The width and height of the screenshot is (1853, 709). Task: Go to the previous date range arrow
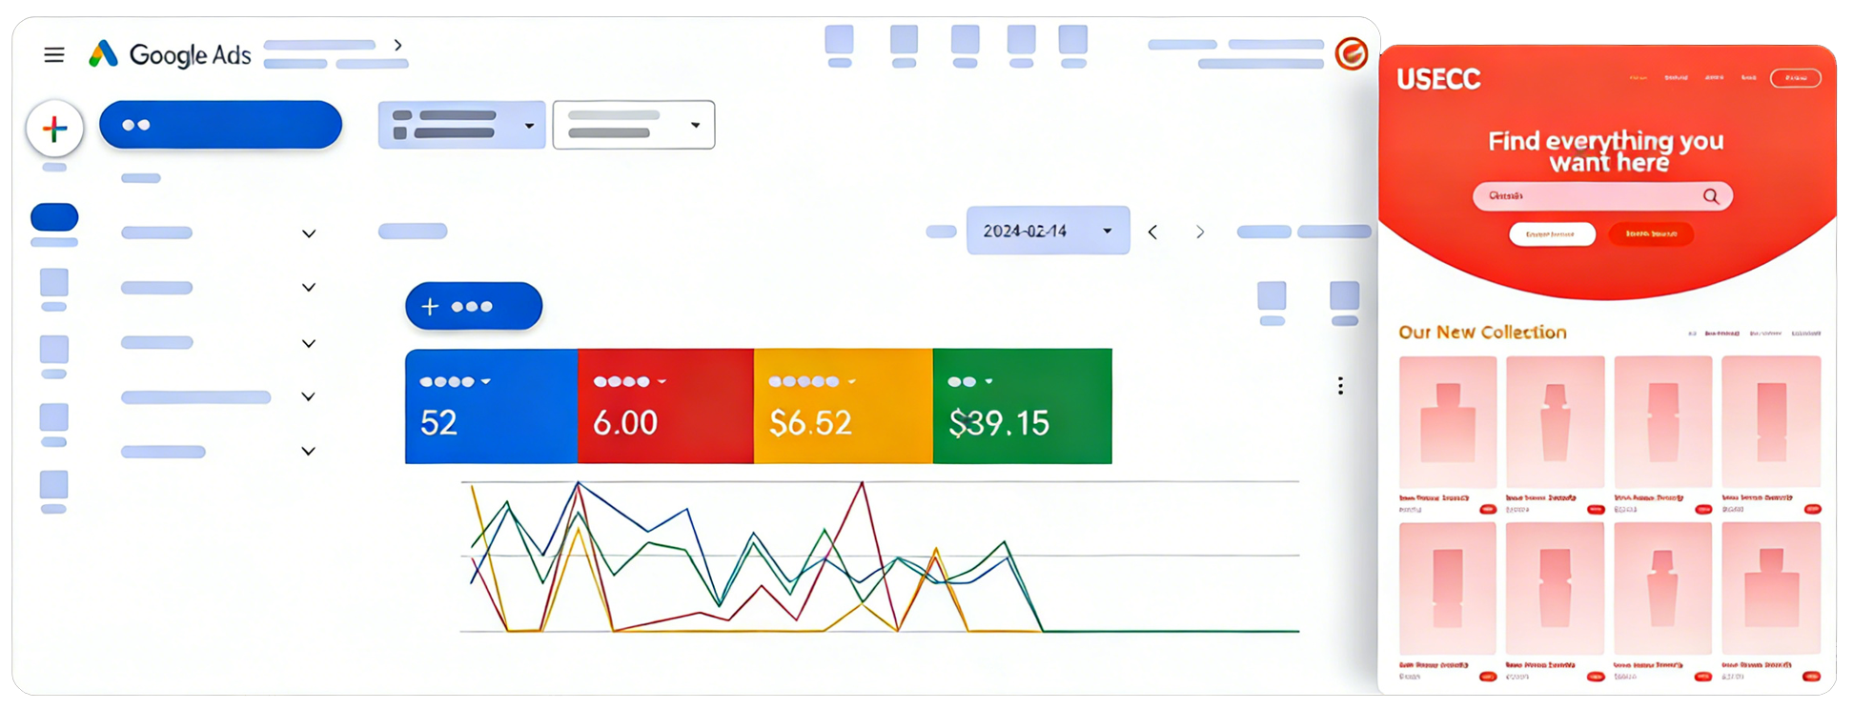point(1153,232)
